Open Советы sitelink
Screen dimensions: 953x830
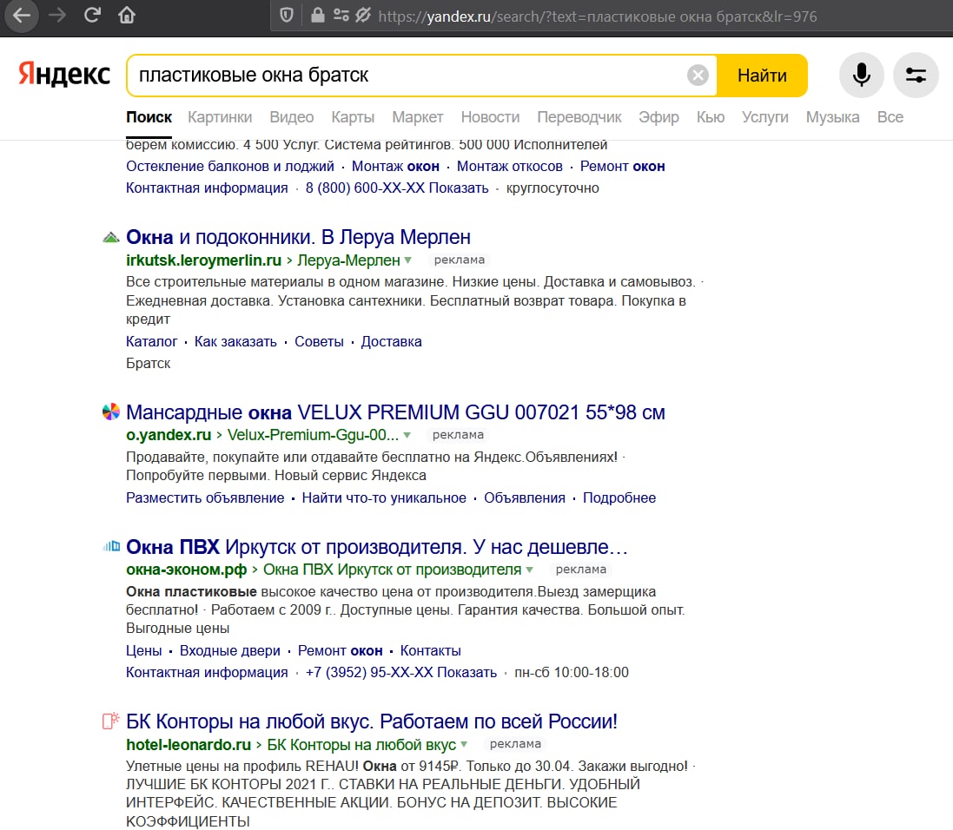tap(319, 341)
